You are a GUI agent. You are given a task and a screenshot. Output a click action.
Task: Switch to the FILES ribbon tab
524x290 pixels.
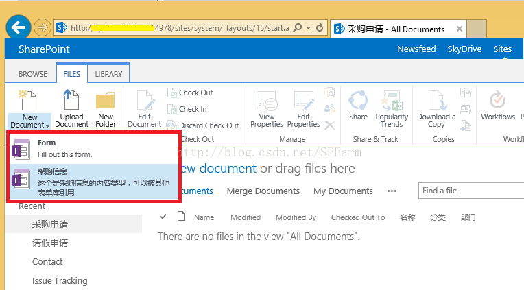point(72,74)
